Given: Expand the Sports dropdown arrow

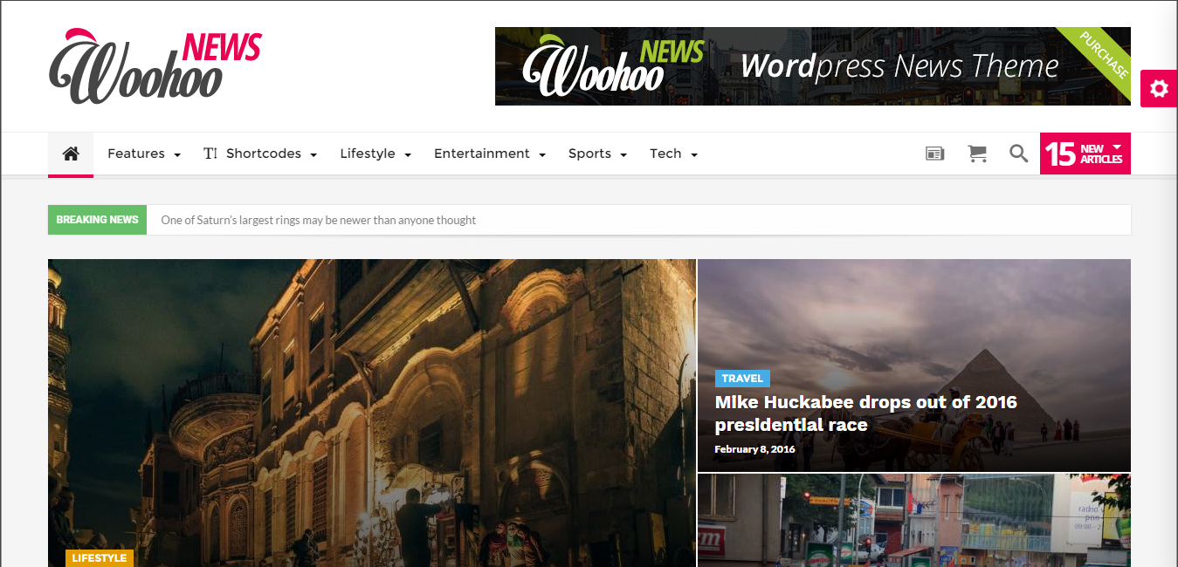Looking at the screenshot, I should (623, 154).
